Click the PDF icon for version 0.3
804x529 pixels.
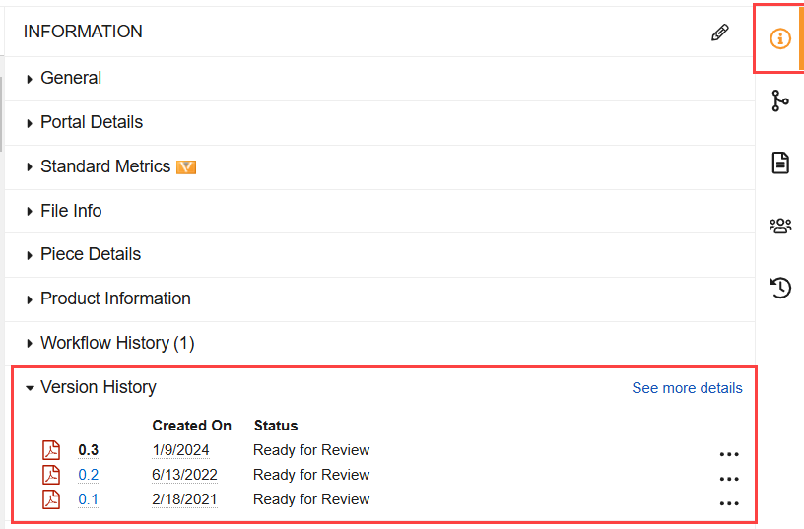[x=51, y=450]
